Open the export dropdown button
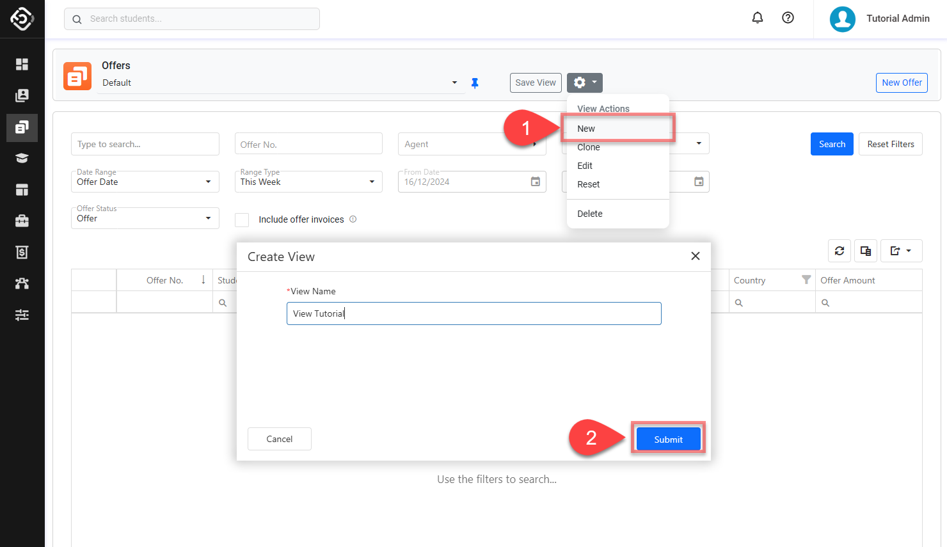947x547 pixels. (902, 251)
